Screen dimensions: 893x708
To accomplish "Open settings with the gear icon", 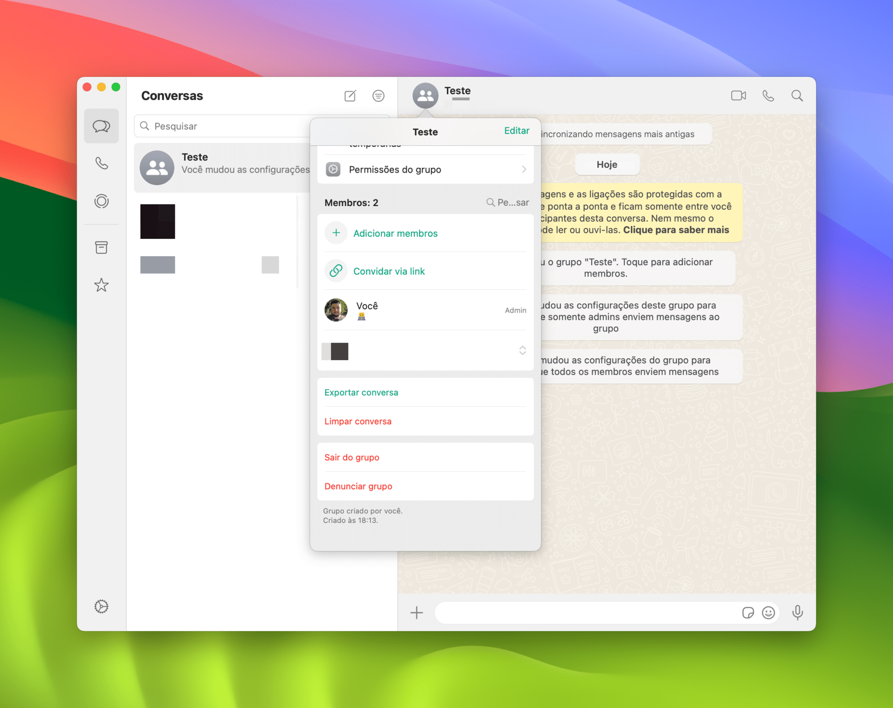I will [x=101, y=606].
